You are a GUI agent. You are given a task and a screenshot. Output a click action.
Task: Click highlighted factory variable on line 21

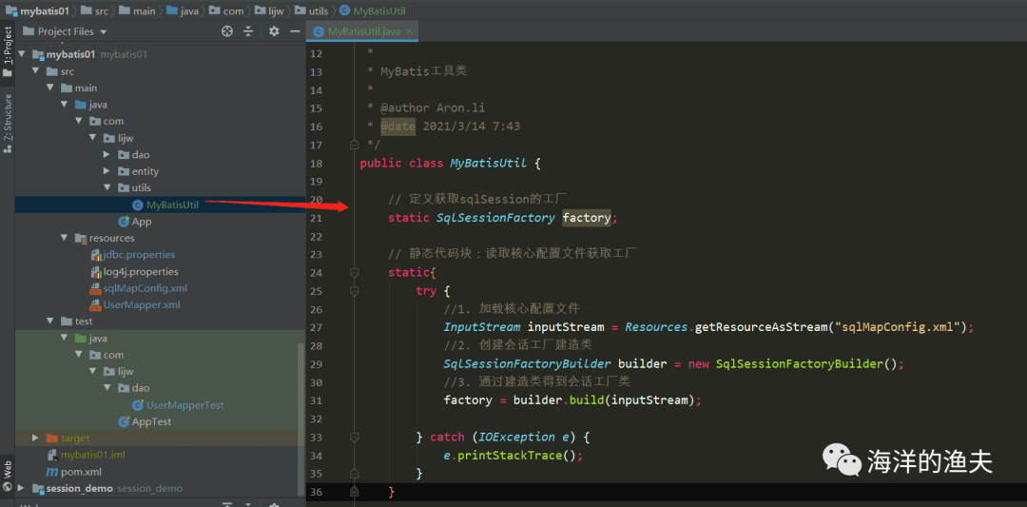[587, 218]
